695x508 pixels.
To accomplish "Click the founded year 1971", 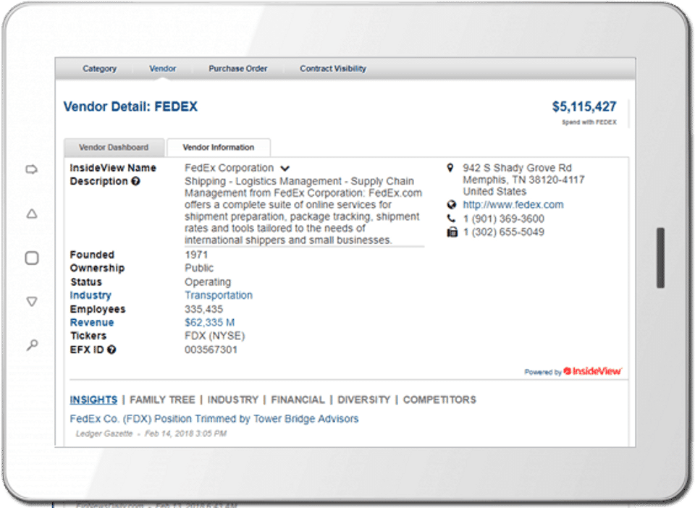I will pos(196,255).
